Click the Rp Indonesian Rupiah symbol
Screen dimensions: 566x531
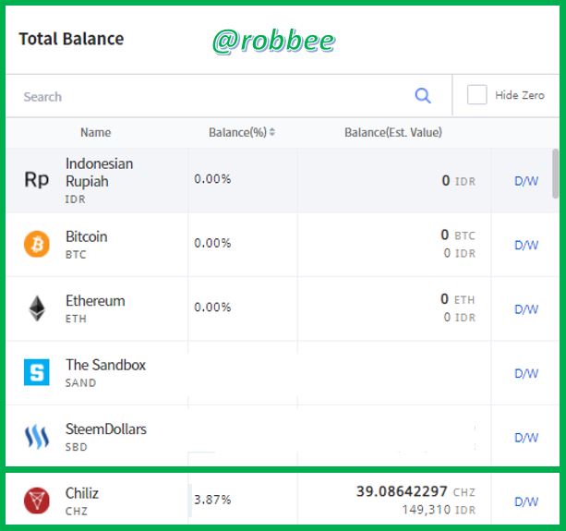pos(36,179)
